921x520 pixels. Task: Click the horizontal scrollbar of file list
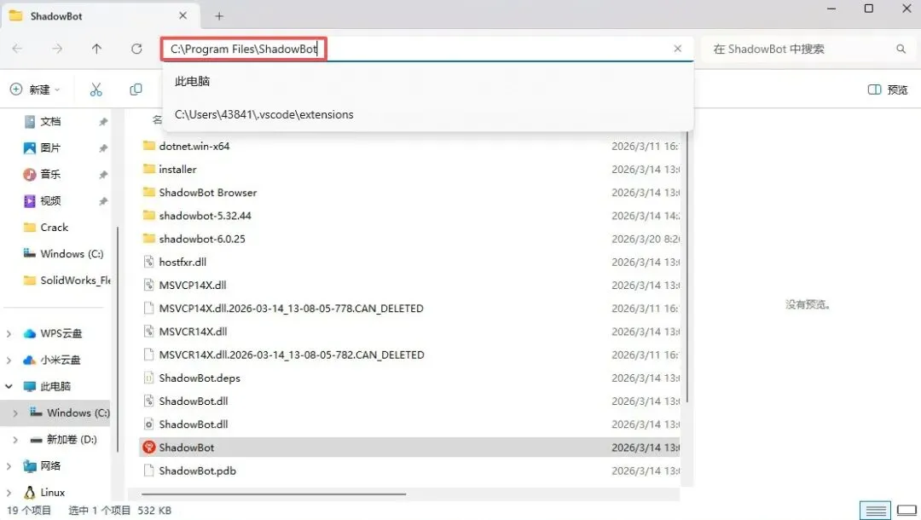273,494
